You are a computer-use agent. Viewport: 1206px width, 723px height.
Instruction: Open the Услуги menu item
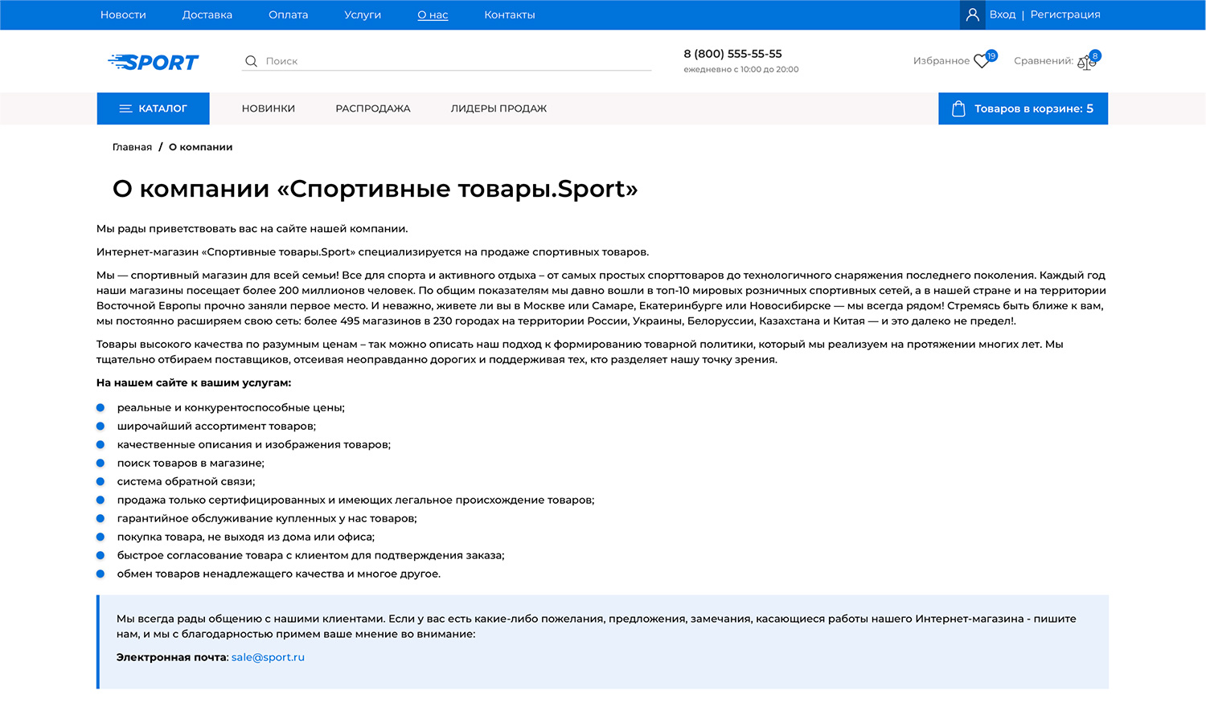[363, 14]
